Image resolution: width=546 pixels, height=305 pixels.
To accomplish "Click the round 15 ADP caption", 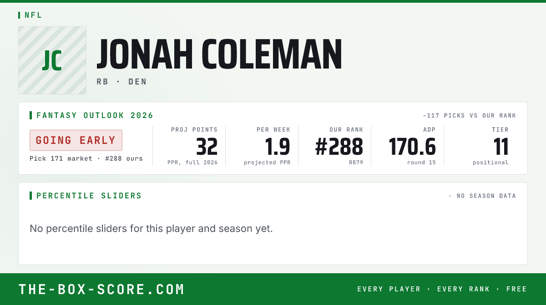I will pyautogui.click(x=422, y=162).
